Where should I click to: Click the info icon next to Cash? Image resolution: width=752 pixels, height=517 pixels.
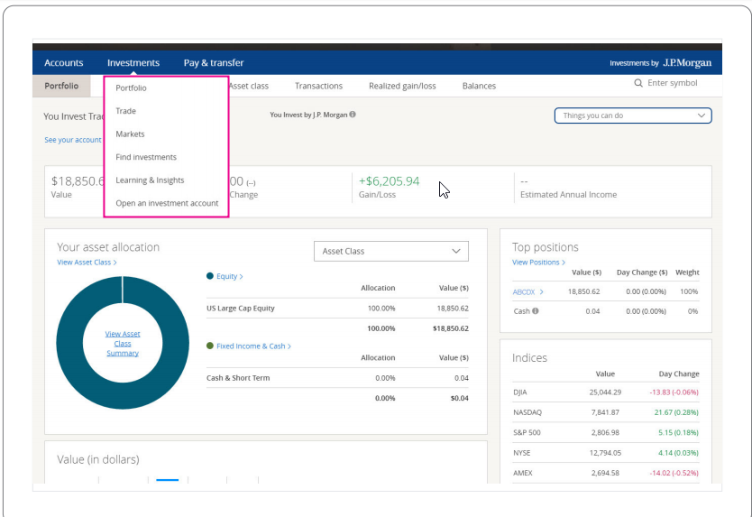[x=536, y=311]
